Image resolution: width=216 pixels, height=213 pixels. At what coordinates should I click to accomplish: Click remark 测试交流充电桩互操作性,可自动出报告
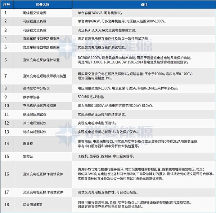[x=108, y=192]
